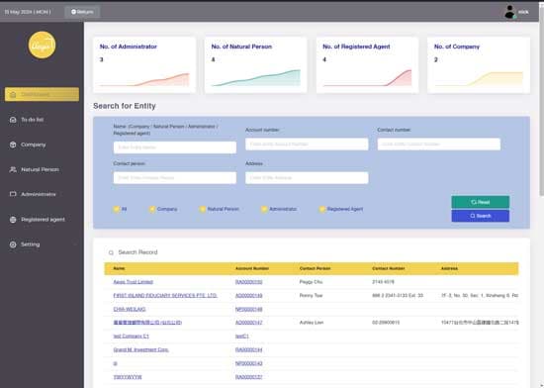Screen dimensions: 544x388
Task: Open account number link in Grand M. row
Action: click(248, 349)
